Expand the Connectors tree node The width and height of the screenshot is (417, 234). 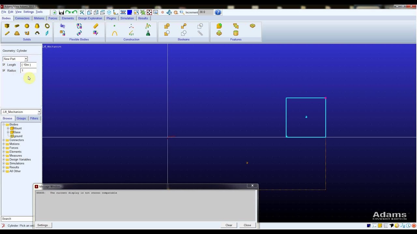(x=4, y=140)
